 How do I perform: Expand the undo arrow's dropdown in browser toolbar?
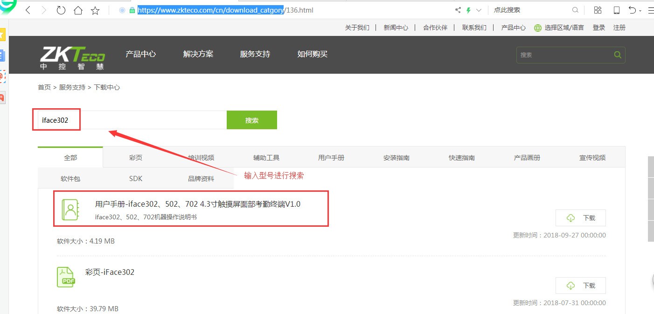click(x=640, y=11)
